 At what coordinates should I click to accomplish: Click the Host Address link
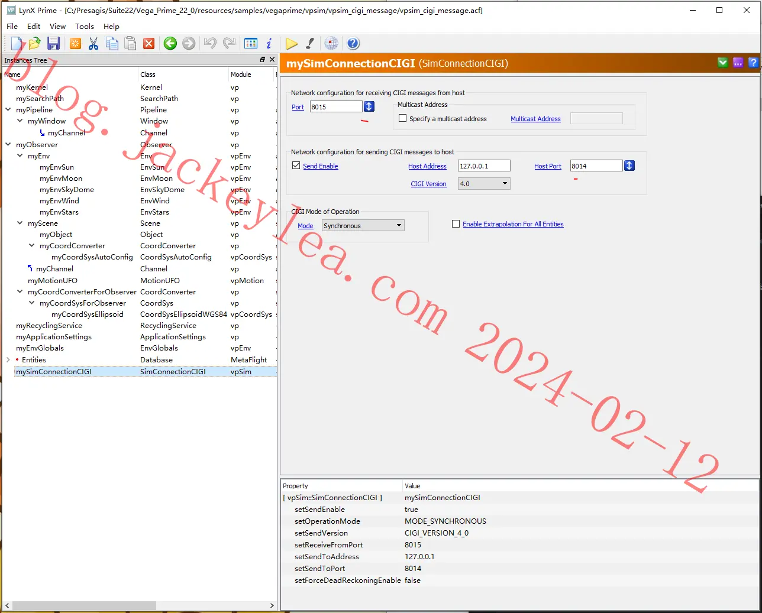427,166
